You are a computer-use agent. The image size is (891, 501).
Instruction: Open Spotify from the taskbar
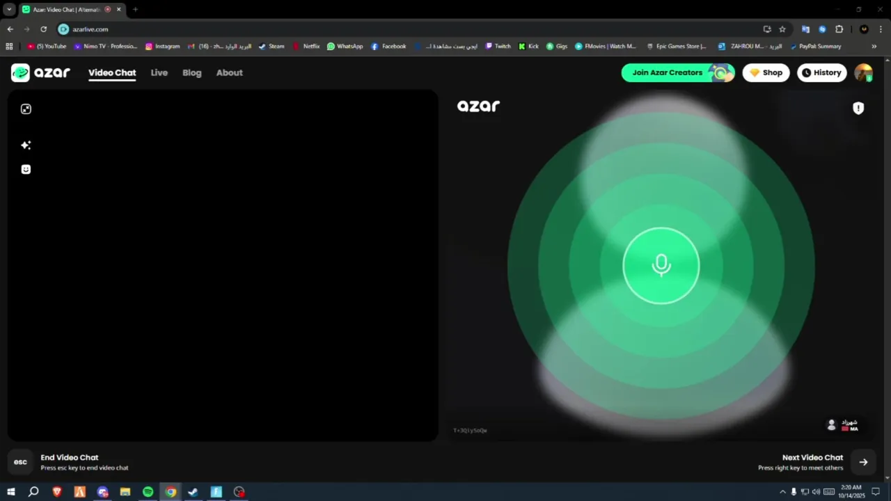coord(148,492)
